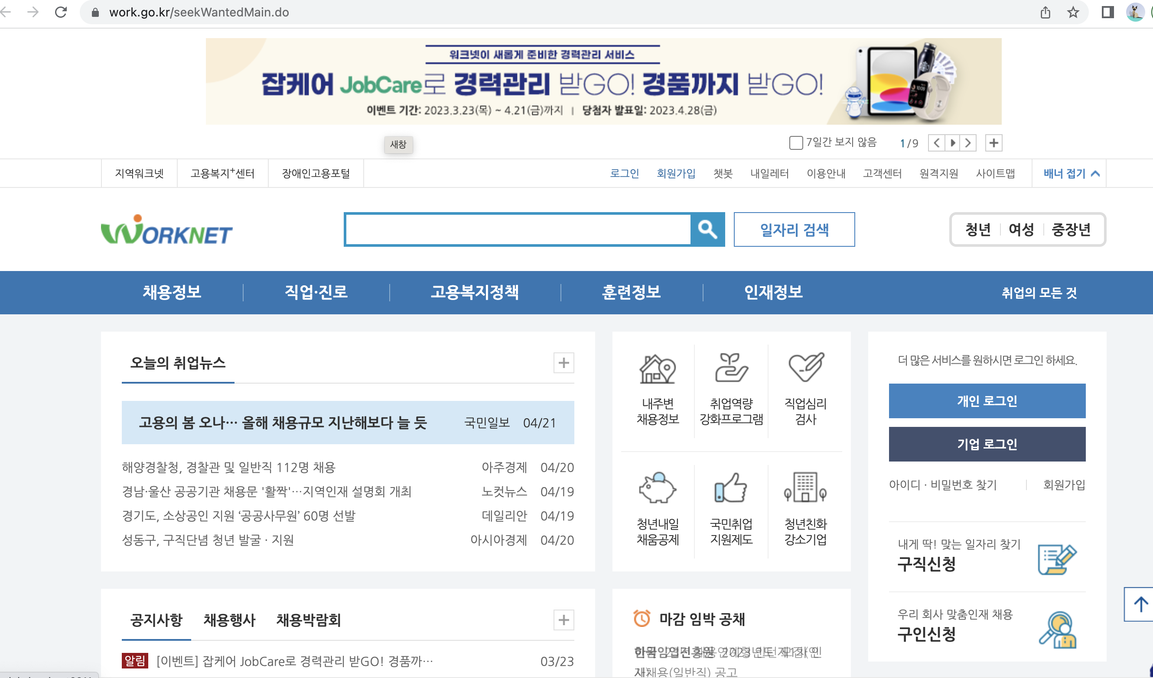Click the 개인 로그인 button
This screenshot has height=678, width=1153.
coord(987,400)
